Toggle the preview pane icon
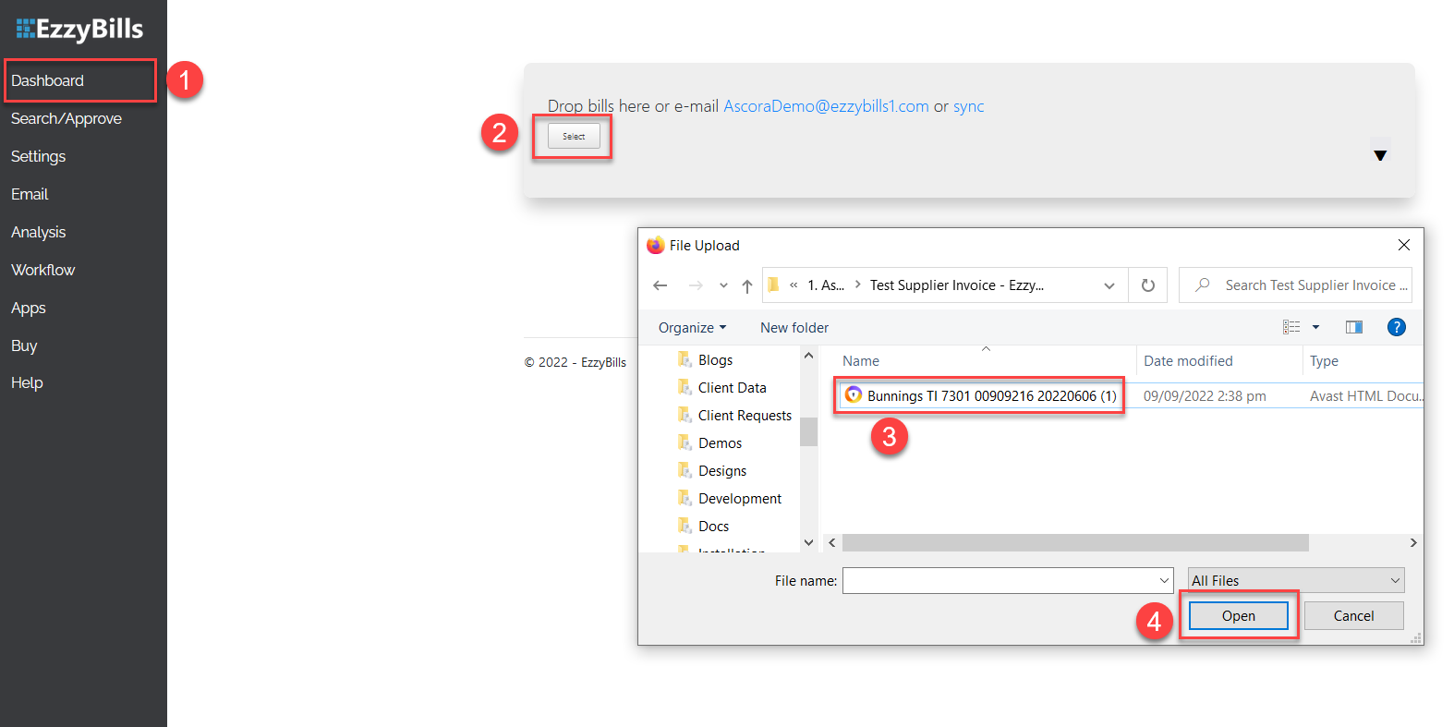Screen dimensions: 1454x727 (x=1354, y=327)
